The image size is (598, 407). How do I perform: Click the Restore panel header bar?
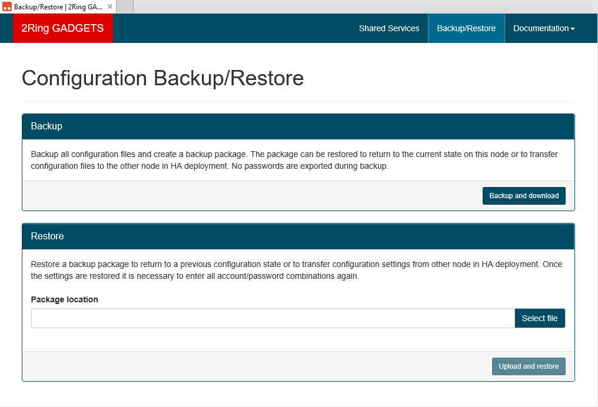[x=298, y=236]
